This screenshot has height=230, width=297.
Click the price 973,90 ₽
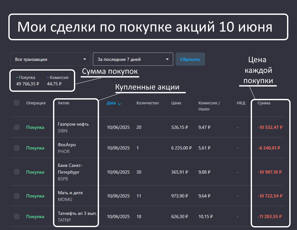pyautogui.click(x=180, y=196)
